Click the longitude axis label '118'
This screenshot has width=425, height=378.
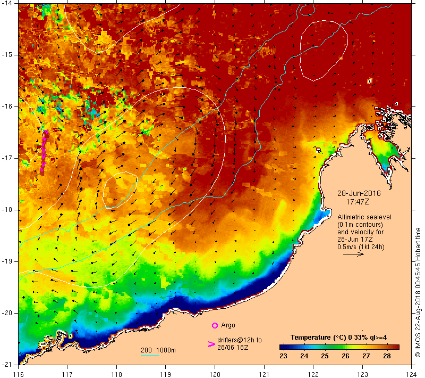point(116,374)
